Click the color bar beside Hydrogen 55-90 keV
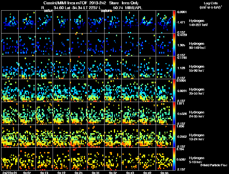 pos(174,67)
